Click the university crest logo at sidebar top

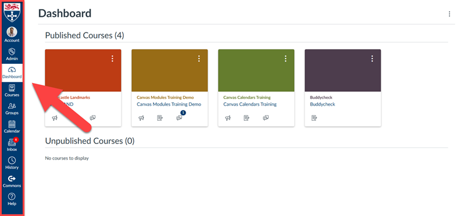click(12, 13)
